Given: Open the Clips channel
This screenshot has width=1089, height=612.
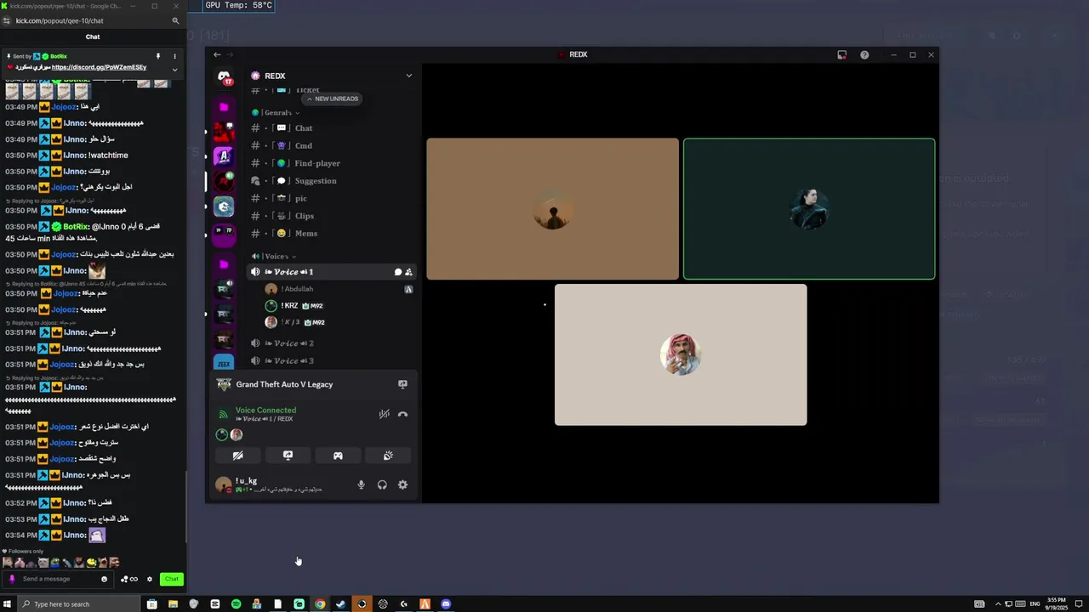Looking at the screenshot, I should [x=332, y=216].
